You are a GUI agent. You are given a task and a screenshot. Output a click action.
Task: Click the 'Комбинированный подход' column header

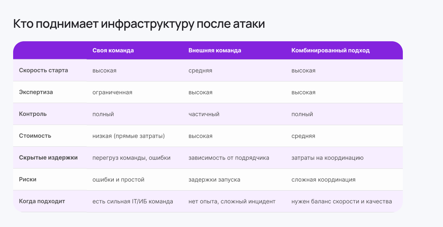(330, 51)
